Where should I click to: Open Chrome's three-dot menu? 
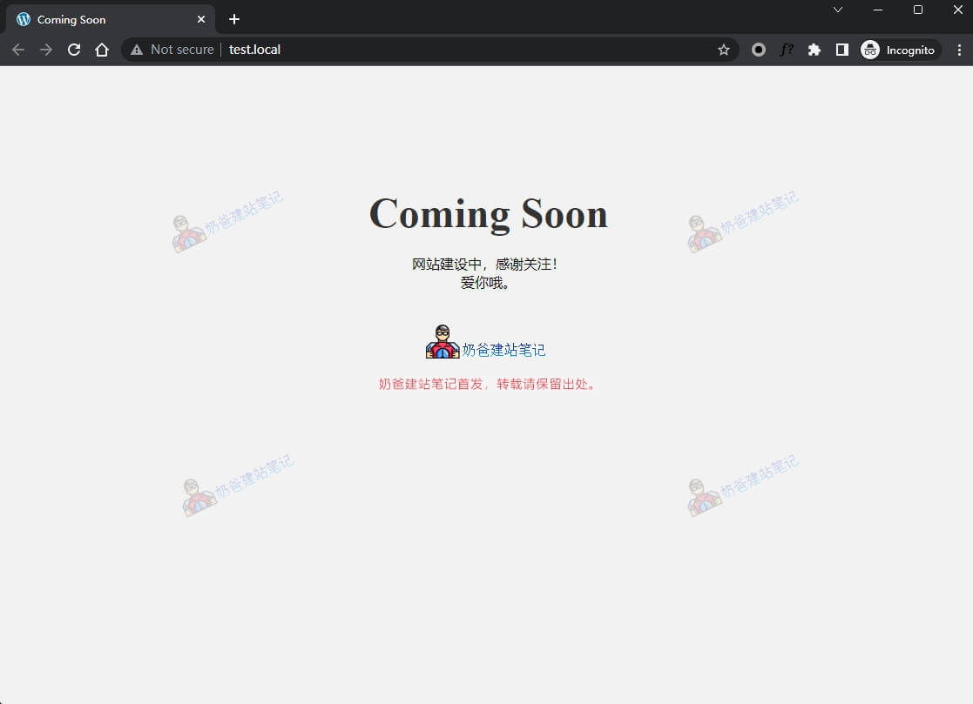click(x=960, y=50)
